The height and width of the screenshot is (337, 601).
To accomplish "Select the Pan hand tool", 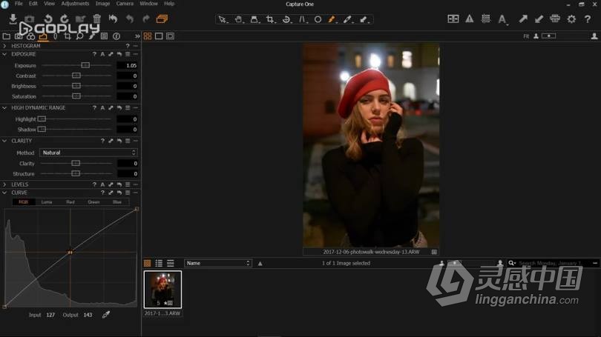I will point(238,19).
